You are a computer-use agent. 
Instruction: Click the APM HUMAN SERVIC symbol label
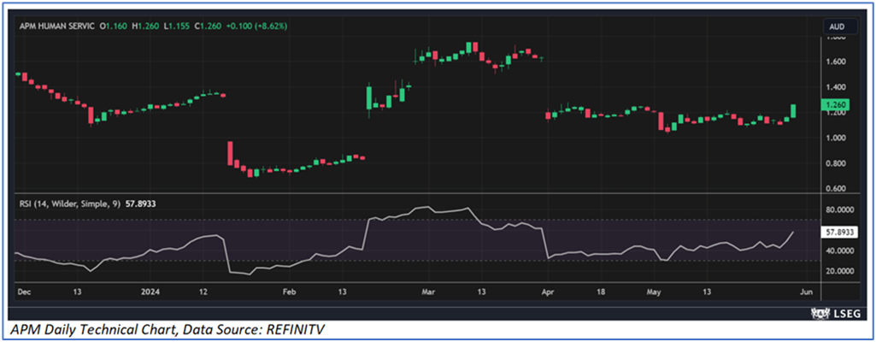56,27
